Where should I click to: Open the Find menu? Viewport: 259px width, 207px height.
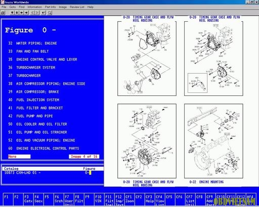tap(22, 7)
